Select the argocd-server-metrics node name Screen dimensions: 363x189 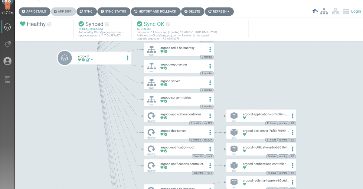(176, 98)
